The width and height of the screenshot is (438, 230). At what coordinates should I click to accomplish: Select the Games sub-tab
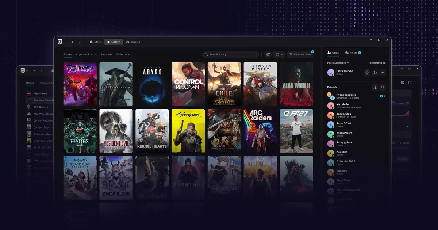pyautogui.click(x=68, y=54)
